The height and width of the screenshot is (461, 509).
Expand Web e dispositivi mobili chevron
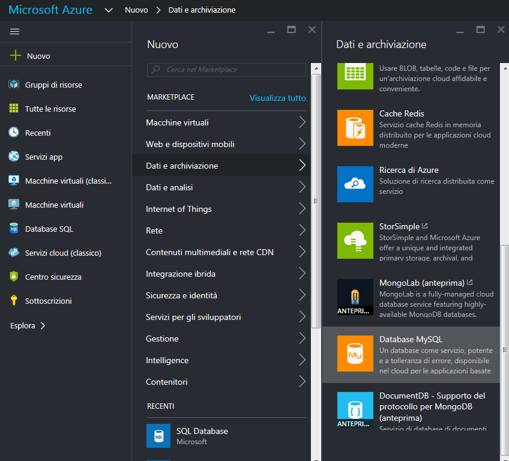coord(303,144)
